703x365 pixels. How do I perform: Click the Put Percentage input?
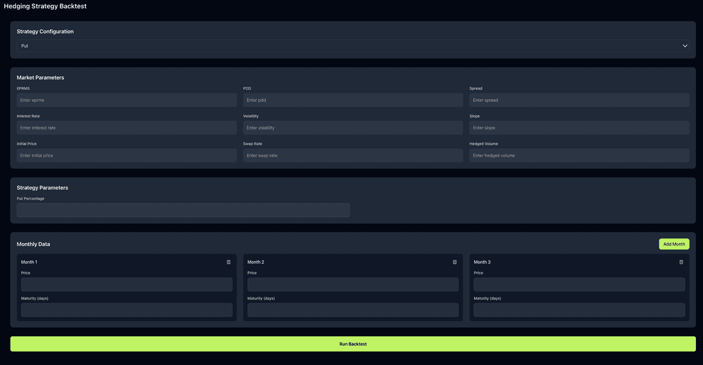[183, 210]
